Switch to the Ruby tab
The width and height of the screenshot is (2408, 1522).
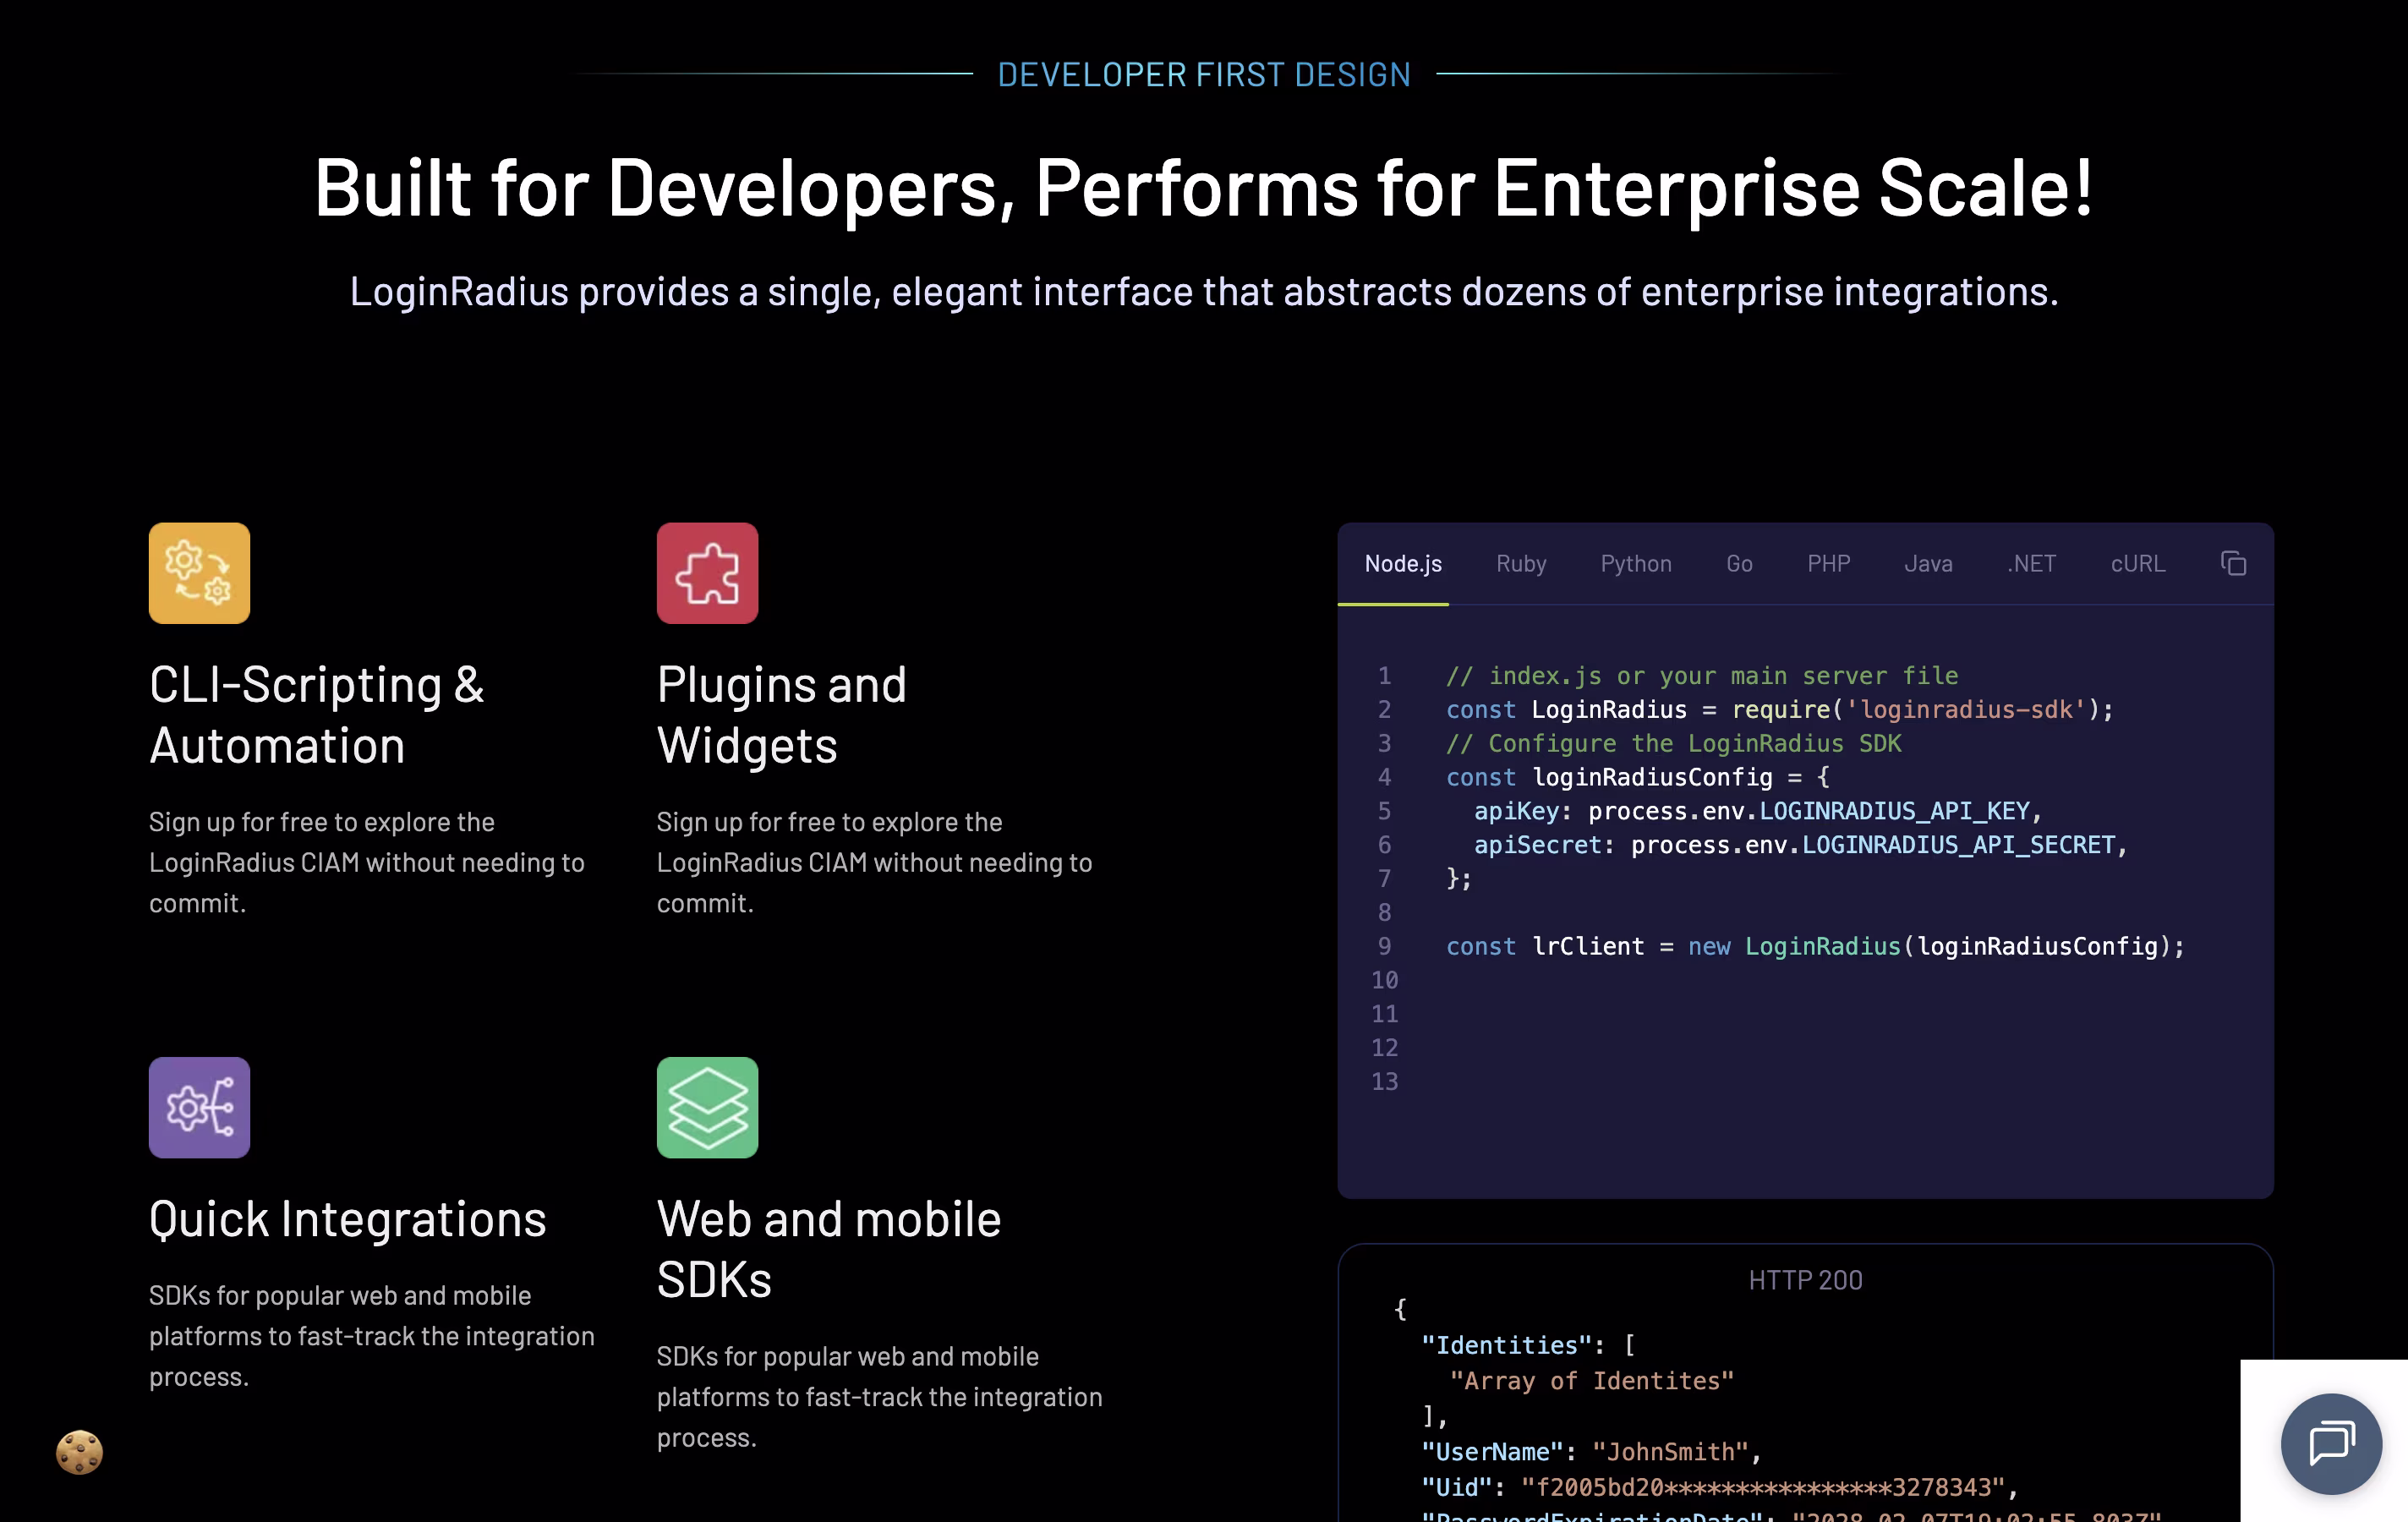[1521, 564]
